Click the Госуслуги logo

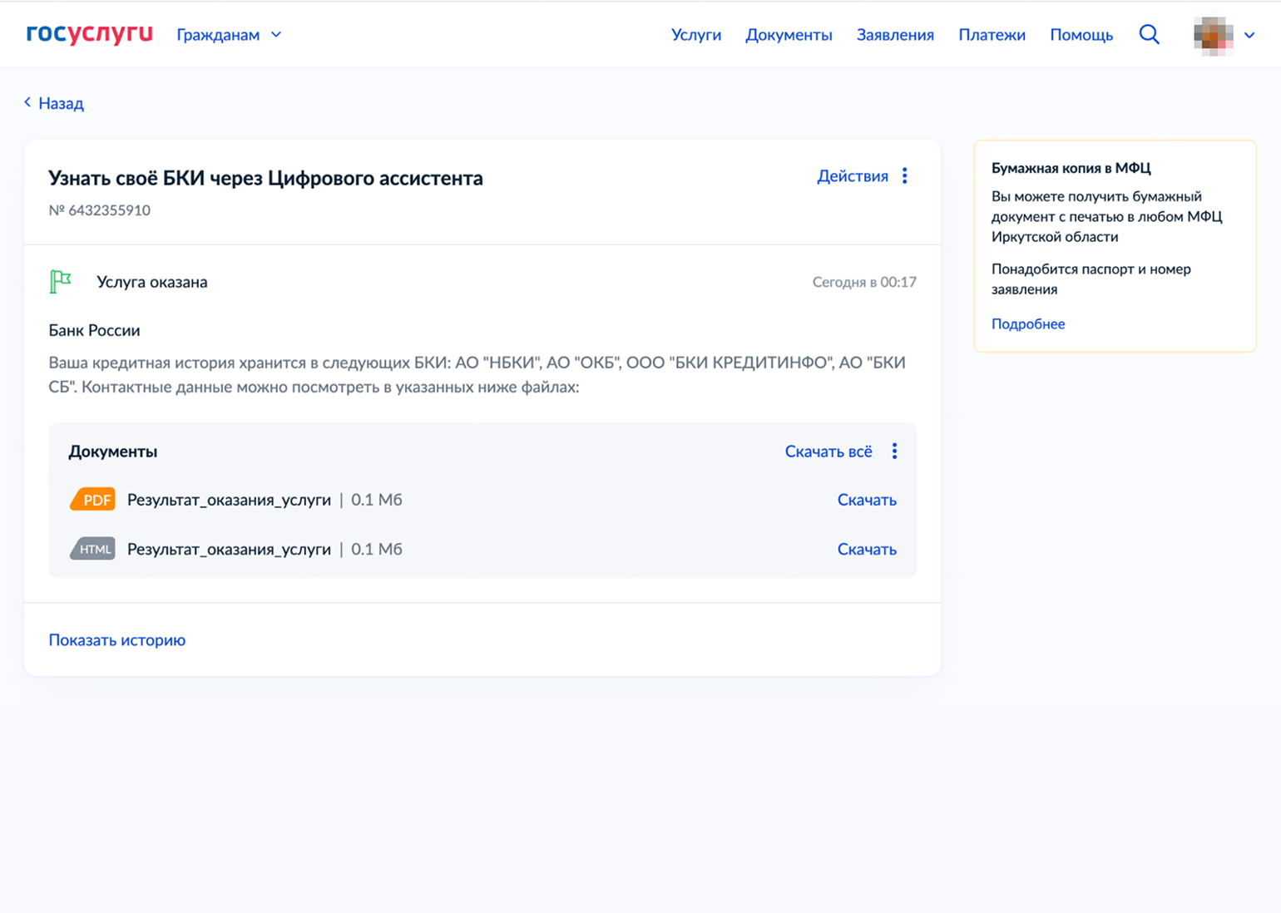89,33
